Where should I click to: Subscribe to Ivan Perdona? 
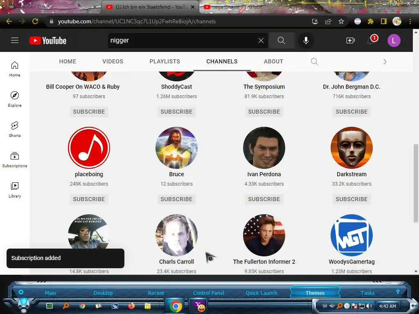point(264,199)
